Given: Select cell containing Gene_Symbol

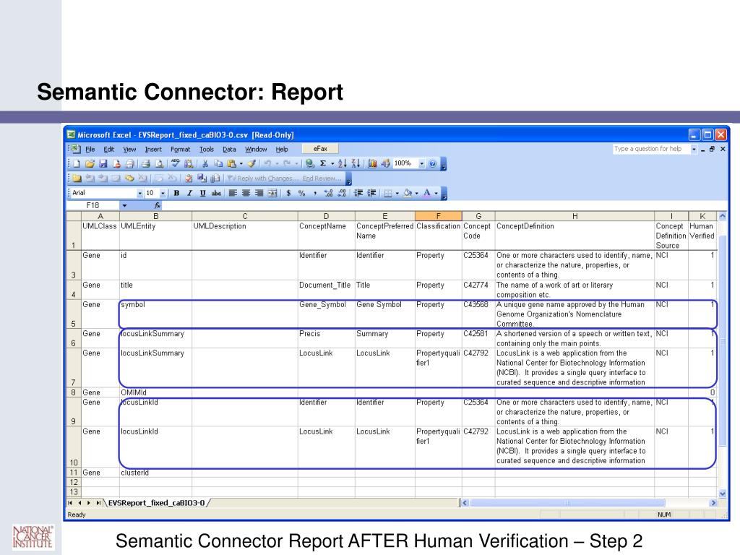Looking at the screenshot, I should coord(326,314).
